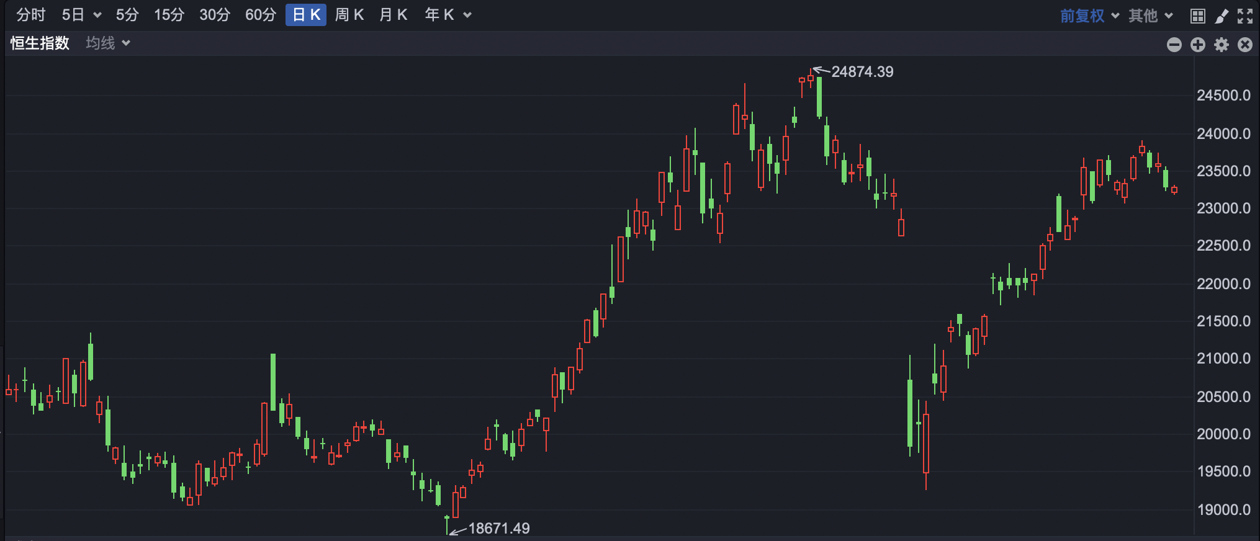The width and height of the screenshot is (1260, 541).
Task: Zoom in chart with plus icon
Action: tap(1198, 44)
